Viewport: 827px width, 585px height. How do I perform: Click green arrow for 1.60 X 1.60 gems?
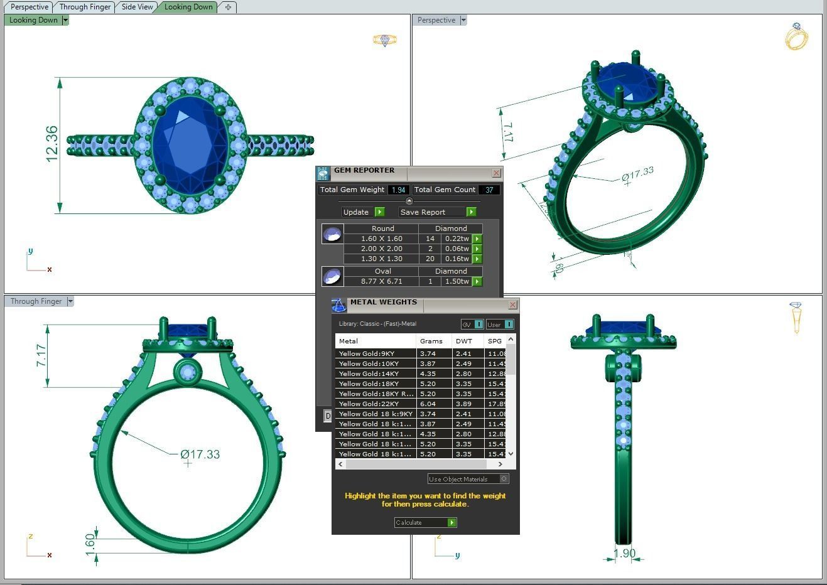(477, 239)
